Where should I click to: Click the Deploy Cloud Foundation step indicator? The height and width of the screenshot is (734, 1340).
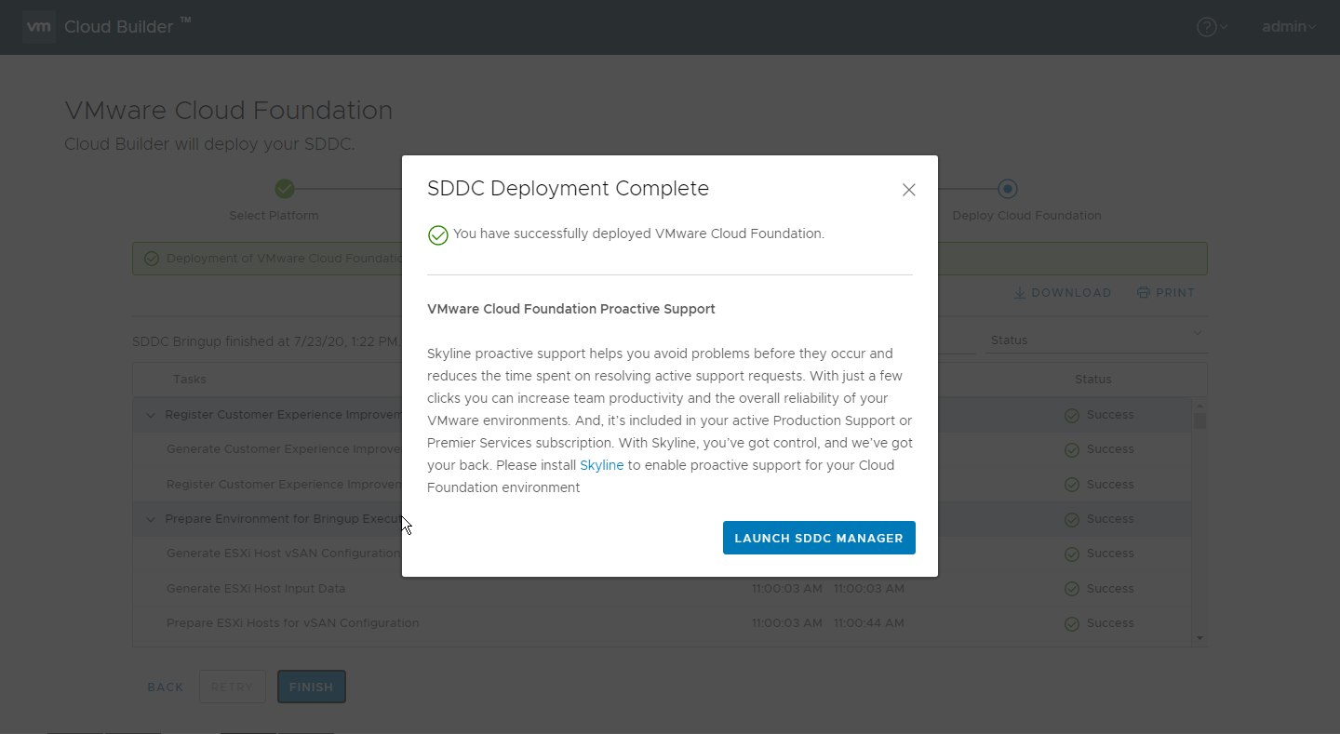click(1008, 189)
